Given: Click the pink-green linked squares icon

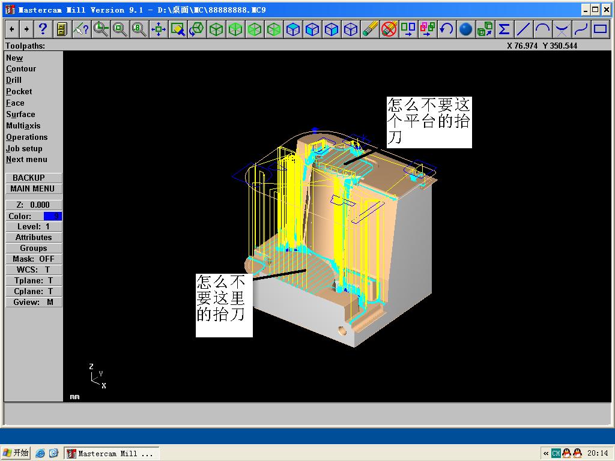Looking at the screenshot, I should (428, 29).
